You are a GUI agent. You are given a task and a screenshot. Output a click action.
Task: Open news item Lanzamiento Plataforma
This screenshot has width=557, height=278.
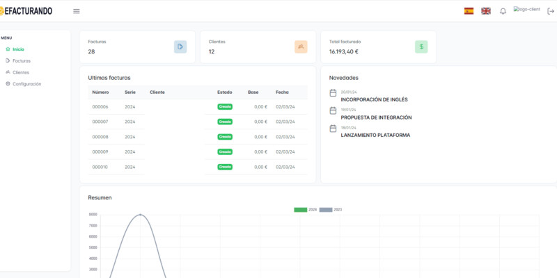pyautogui.click(x=375, y=135)
